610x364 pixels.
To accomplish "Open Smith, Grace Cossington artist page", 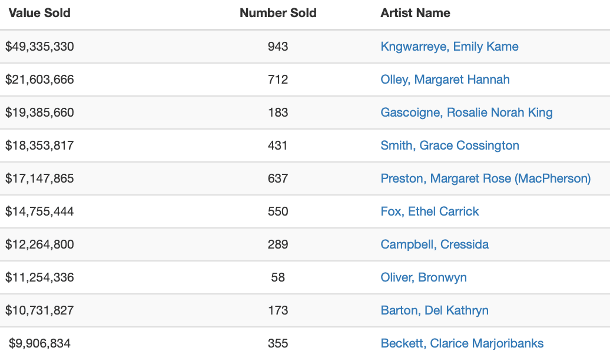I will click(x=450, y=145).
